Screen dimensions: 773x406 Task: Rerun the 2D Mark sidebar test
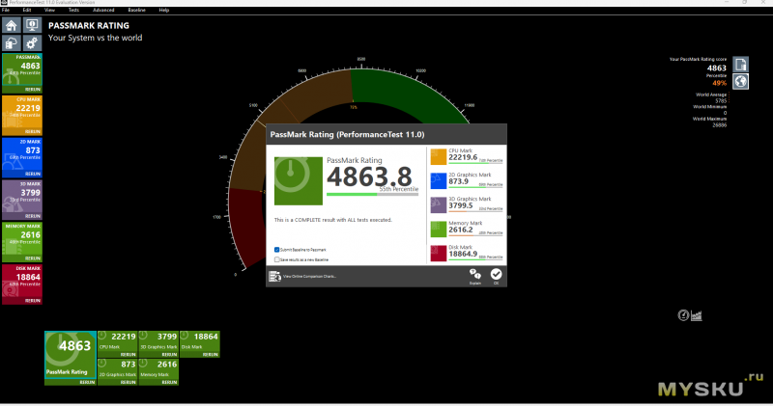pos(33,175)
